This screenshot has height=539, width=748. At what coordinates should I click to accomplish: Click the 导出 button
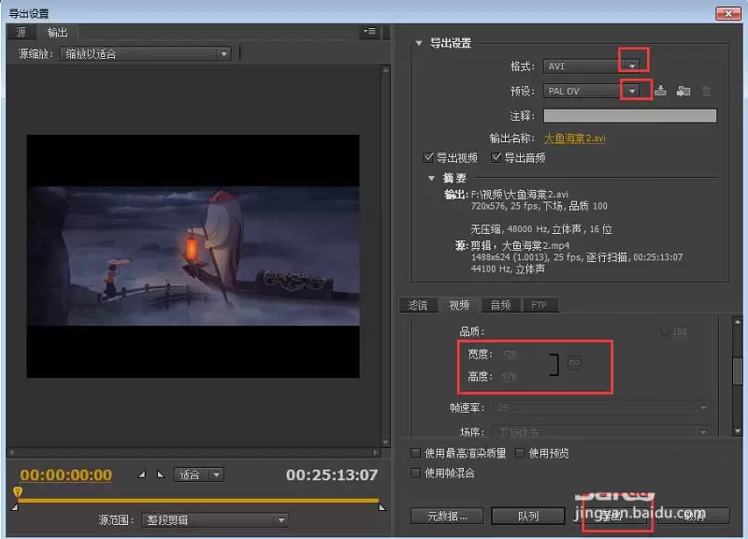(611, 516)
